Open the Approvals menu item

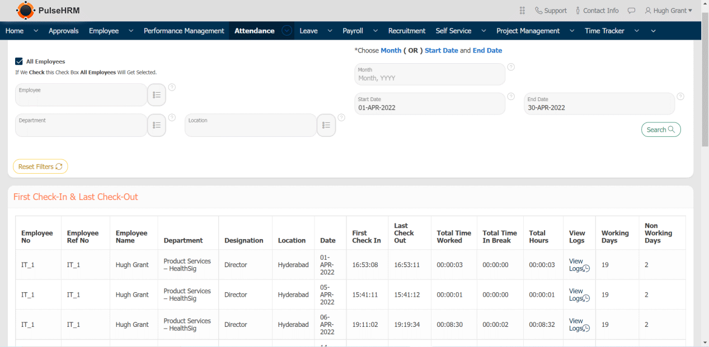click(63, 31)
